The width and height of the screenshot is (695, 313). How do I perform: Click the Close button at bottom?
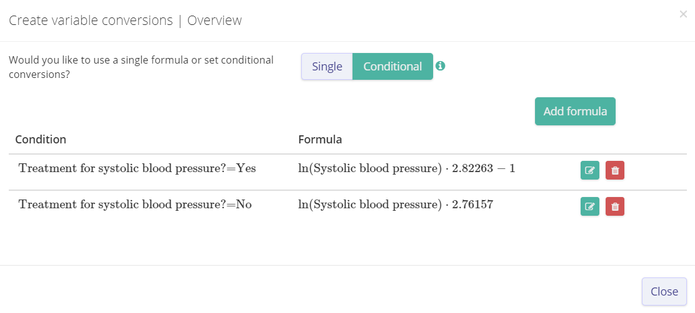664,292
